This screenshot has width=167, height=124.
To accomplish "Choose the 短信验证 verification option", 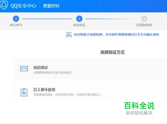I will 90,69.
